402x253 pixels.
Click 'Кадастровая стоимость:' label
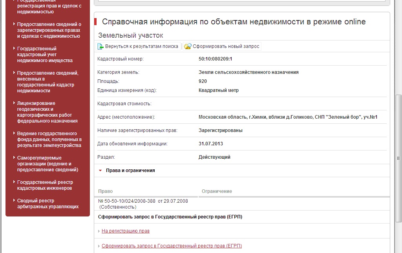click(x=124, y=104)
